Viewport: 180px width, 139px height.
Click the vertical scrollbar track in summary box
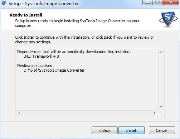(161, 80)
